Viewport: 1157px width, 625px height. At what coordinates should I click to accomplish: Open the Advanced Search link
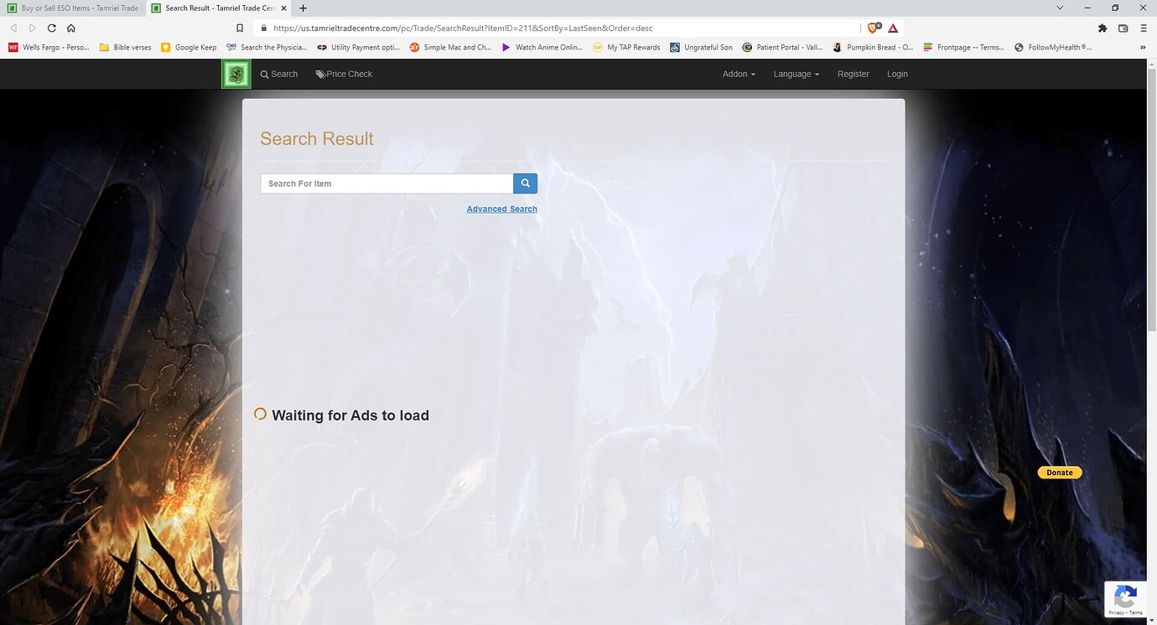502,209
